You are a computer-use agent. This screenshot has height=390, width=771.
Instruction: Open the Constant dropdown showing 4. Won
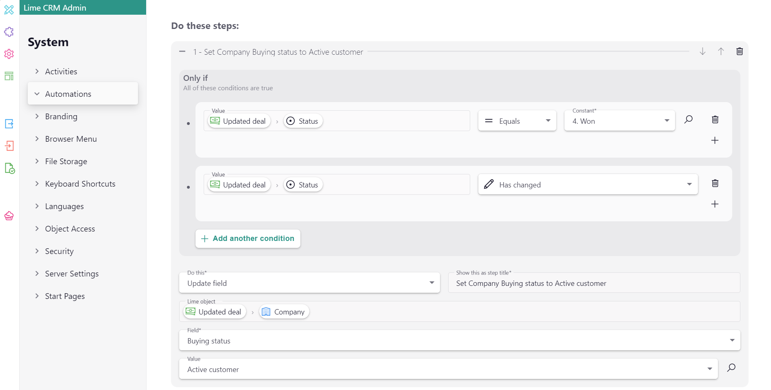click(619, 121)
